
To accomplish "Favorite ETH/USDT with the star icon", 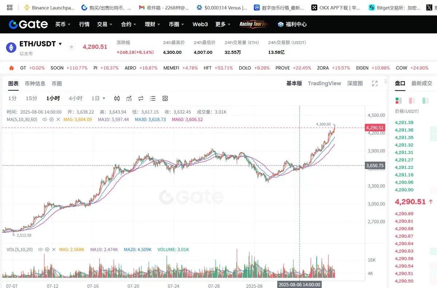I will click(x=71, y=47).
